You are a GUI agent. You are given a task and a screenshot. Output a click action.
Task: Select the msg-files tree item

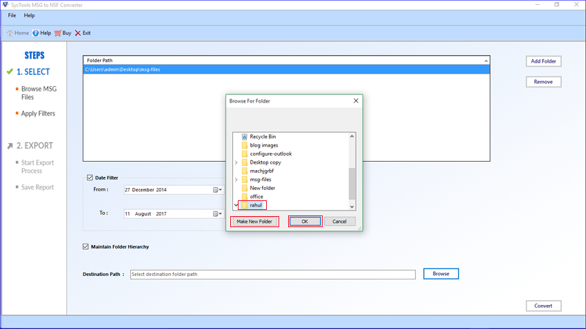pos(261,180)
